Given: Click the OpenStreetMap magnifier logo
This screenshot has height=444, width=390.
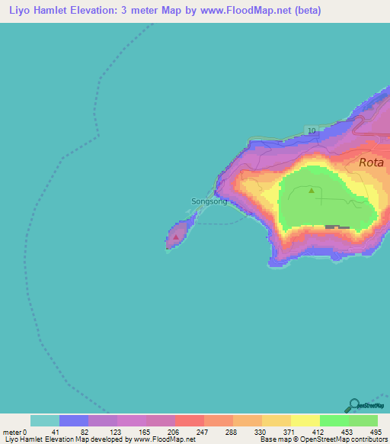Looking at the screenshot, I should tap(364, 406).
